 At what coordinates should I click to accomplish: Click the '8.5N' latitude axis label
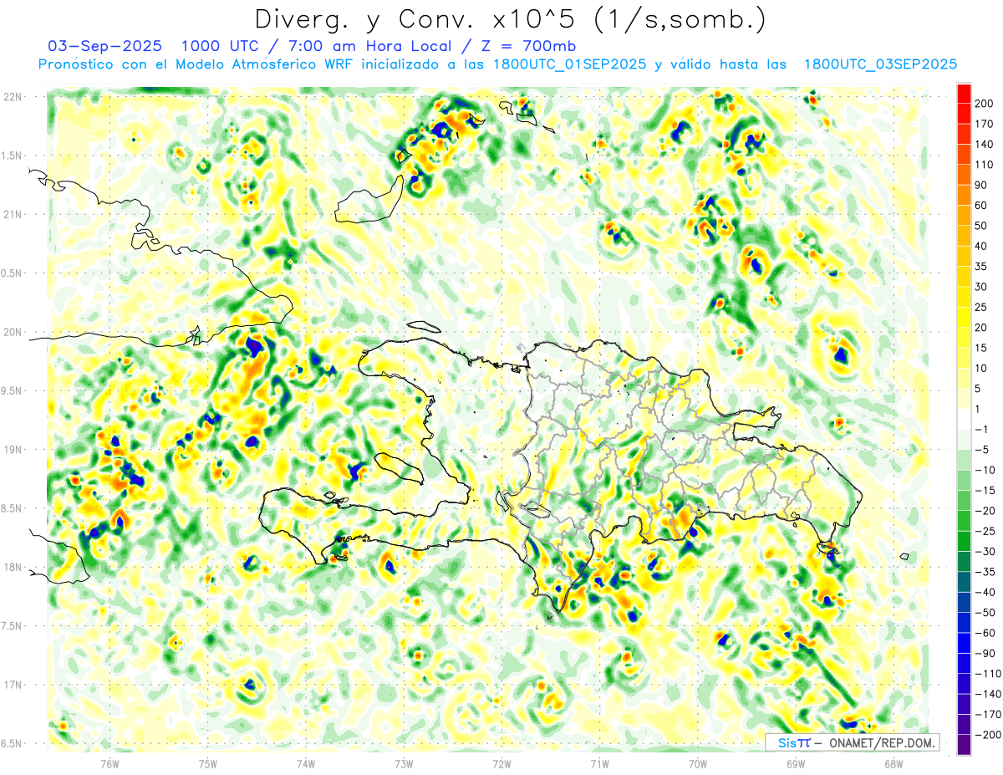(x=13, y=508)
